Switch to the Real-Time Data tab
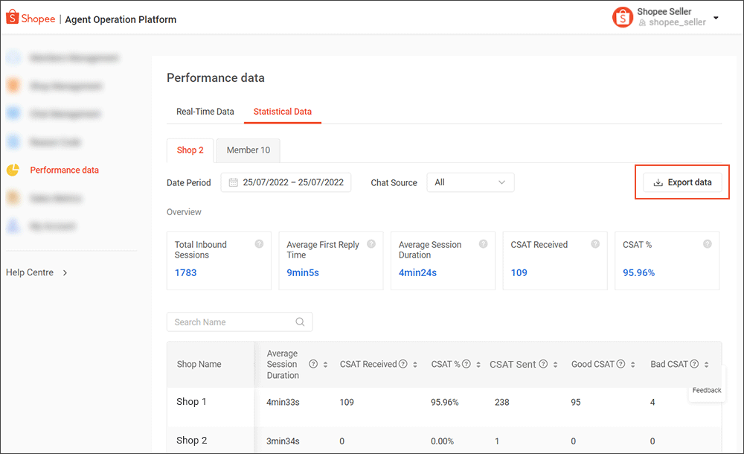This screenshot has height=454, width=744. coord(205,111)
